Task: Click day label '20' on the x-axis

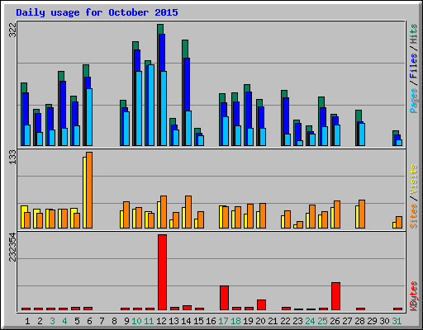Action: [260, 321]
